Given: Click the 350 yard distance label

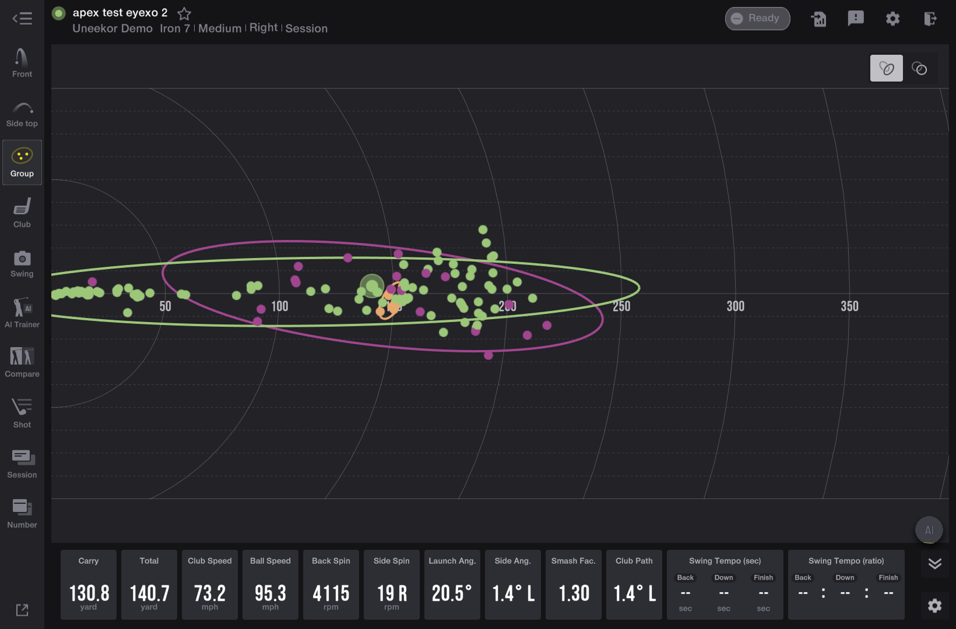Looking at the screenshot, I should [849, 306].
